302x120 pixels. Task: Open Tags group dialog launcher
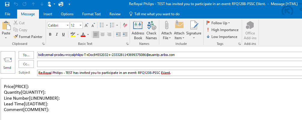coord(239,44)
